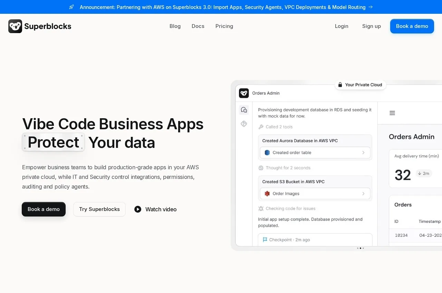Viewport: 442px width, 293px height.
Task: Click the red S3 bucket icon for Order Images
Action: tap(267, 194)
